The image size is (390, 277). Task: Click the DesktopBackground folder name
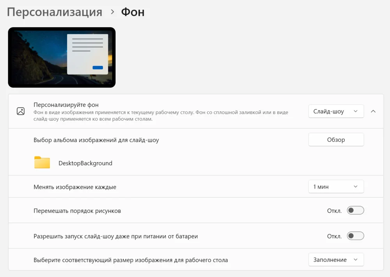pyautogui.click(x=85, y=163)
